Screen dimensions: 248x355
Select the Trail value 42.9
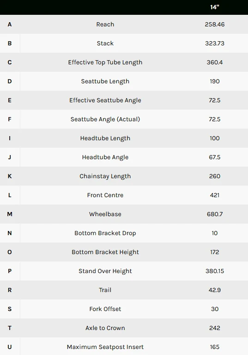215,290
